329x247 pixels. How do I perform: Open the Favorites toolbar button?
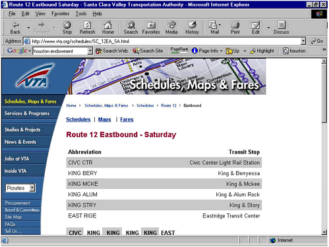(x=151, y=28)
